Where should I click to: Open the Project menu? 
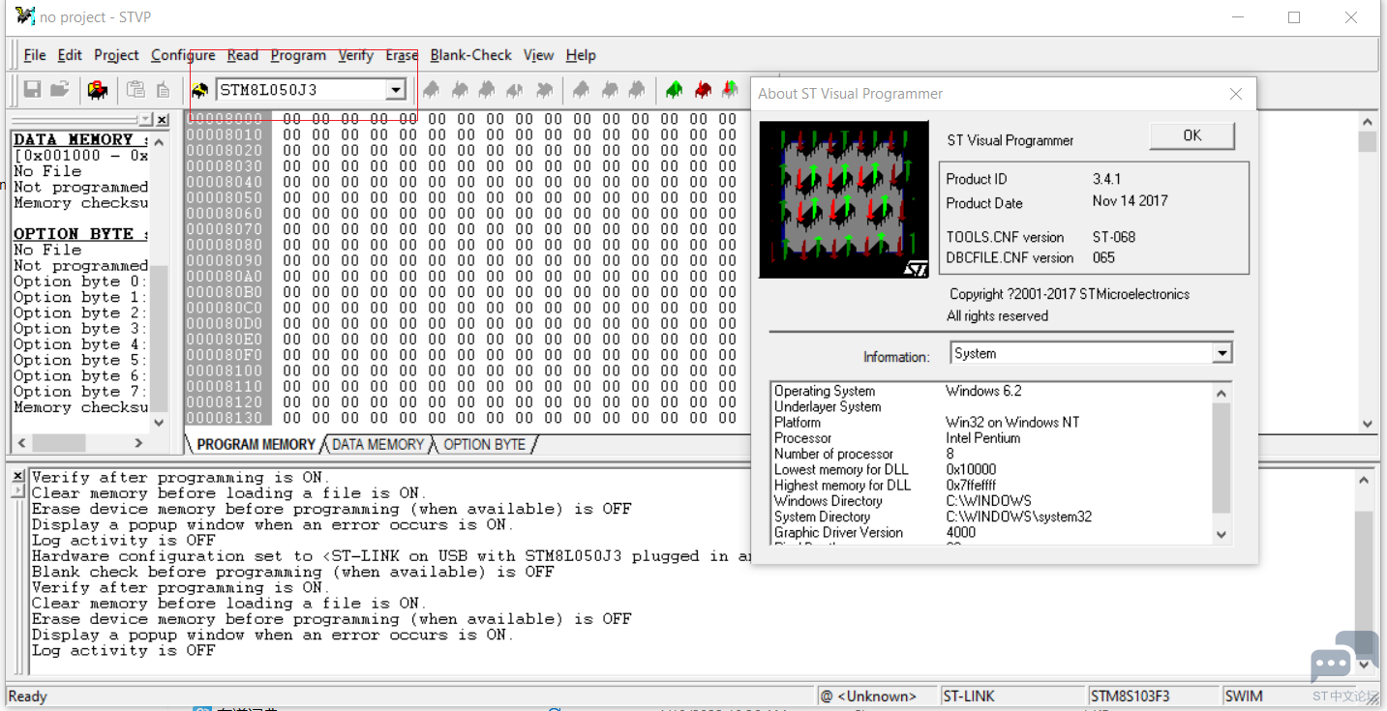point(117,55)
